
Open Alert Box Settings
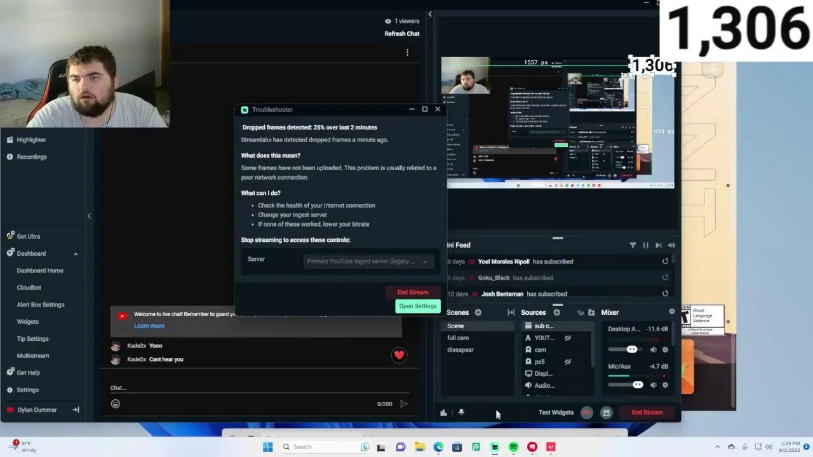[x=41, y=305]
